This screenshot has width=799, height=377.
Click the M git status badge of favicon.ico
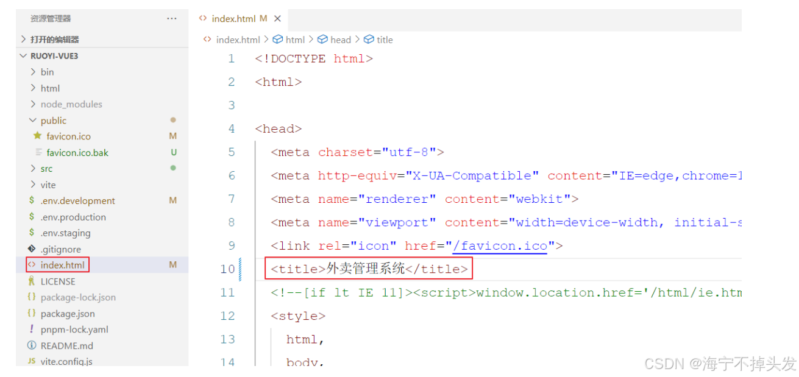pyautogui.click(x=173, y=136)
